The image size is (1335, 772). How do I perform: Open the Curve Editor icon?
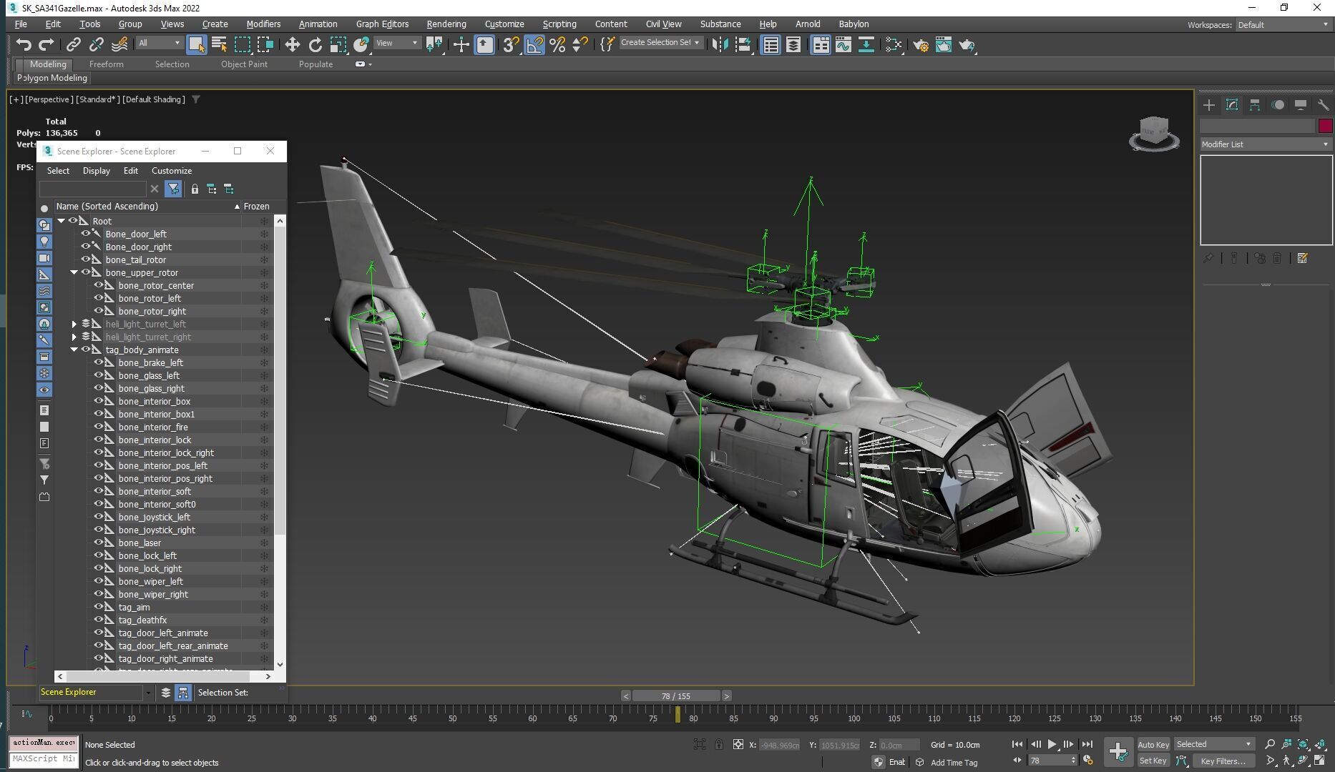[x=843, y=45]
